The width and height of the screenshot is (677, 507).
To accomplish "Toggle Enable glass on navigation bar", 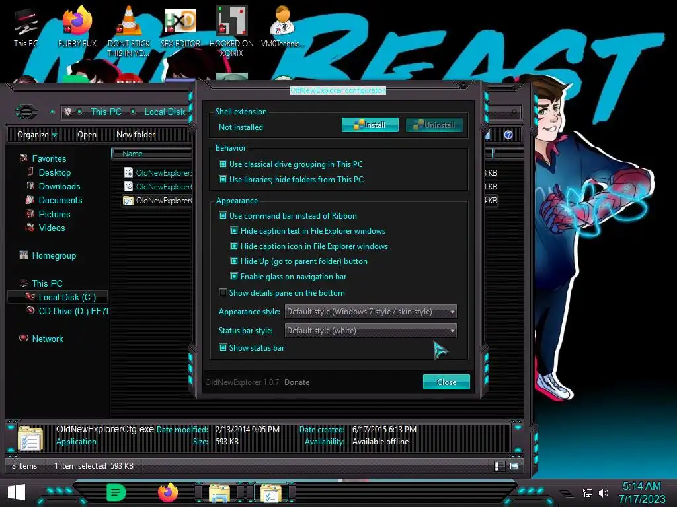I will (x=234, y=276).
